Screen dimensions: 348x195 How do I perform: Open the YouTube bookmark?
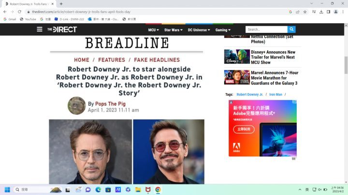coord(27,19)
